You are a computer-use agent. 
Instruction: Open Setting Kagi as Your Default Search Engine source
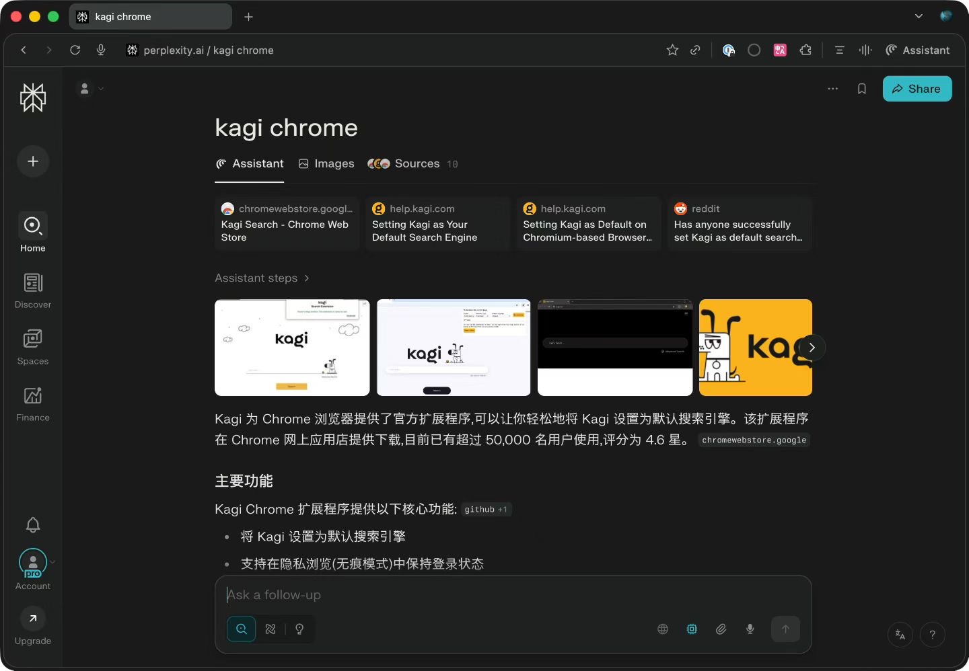[438, 224]
